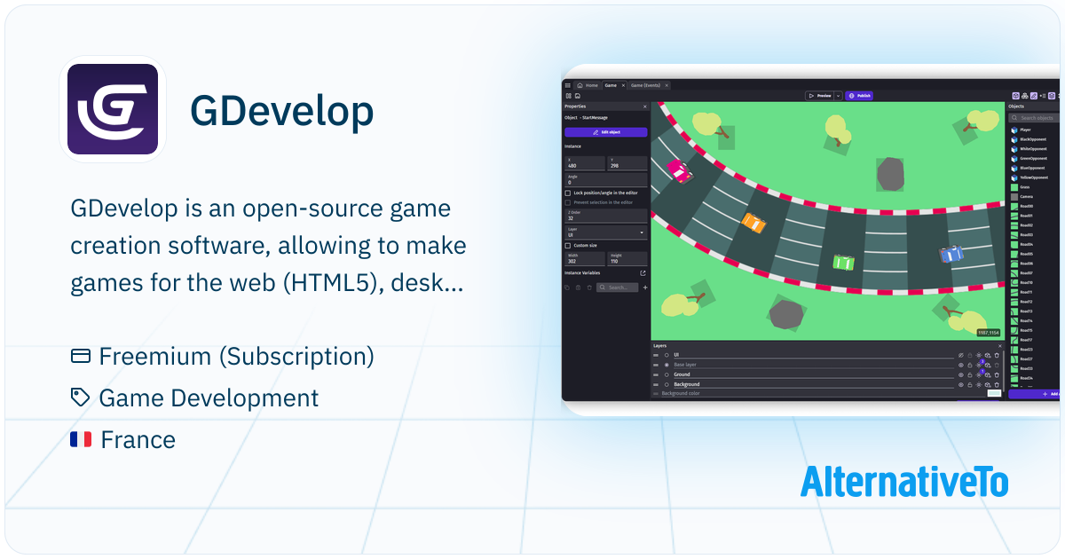Click the AlternativeTo logo link
The image size is (1065, 559).
904,481
